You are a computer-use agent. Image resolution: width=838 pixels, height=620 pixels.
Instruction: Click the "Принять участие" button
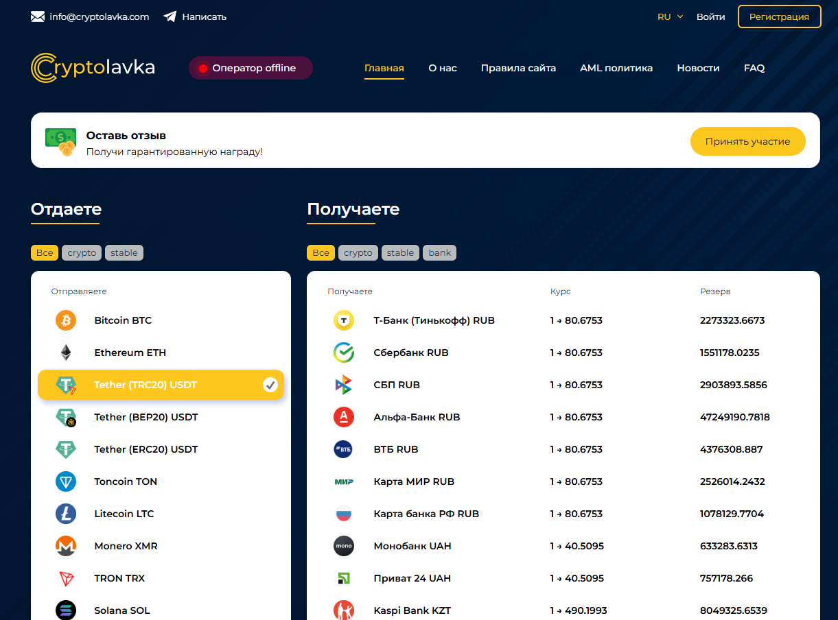coord(747,141)
